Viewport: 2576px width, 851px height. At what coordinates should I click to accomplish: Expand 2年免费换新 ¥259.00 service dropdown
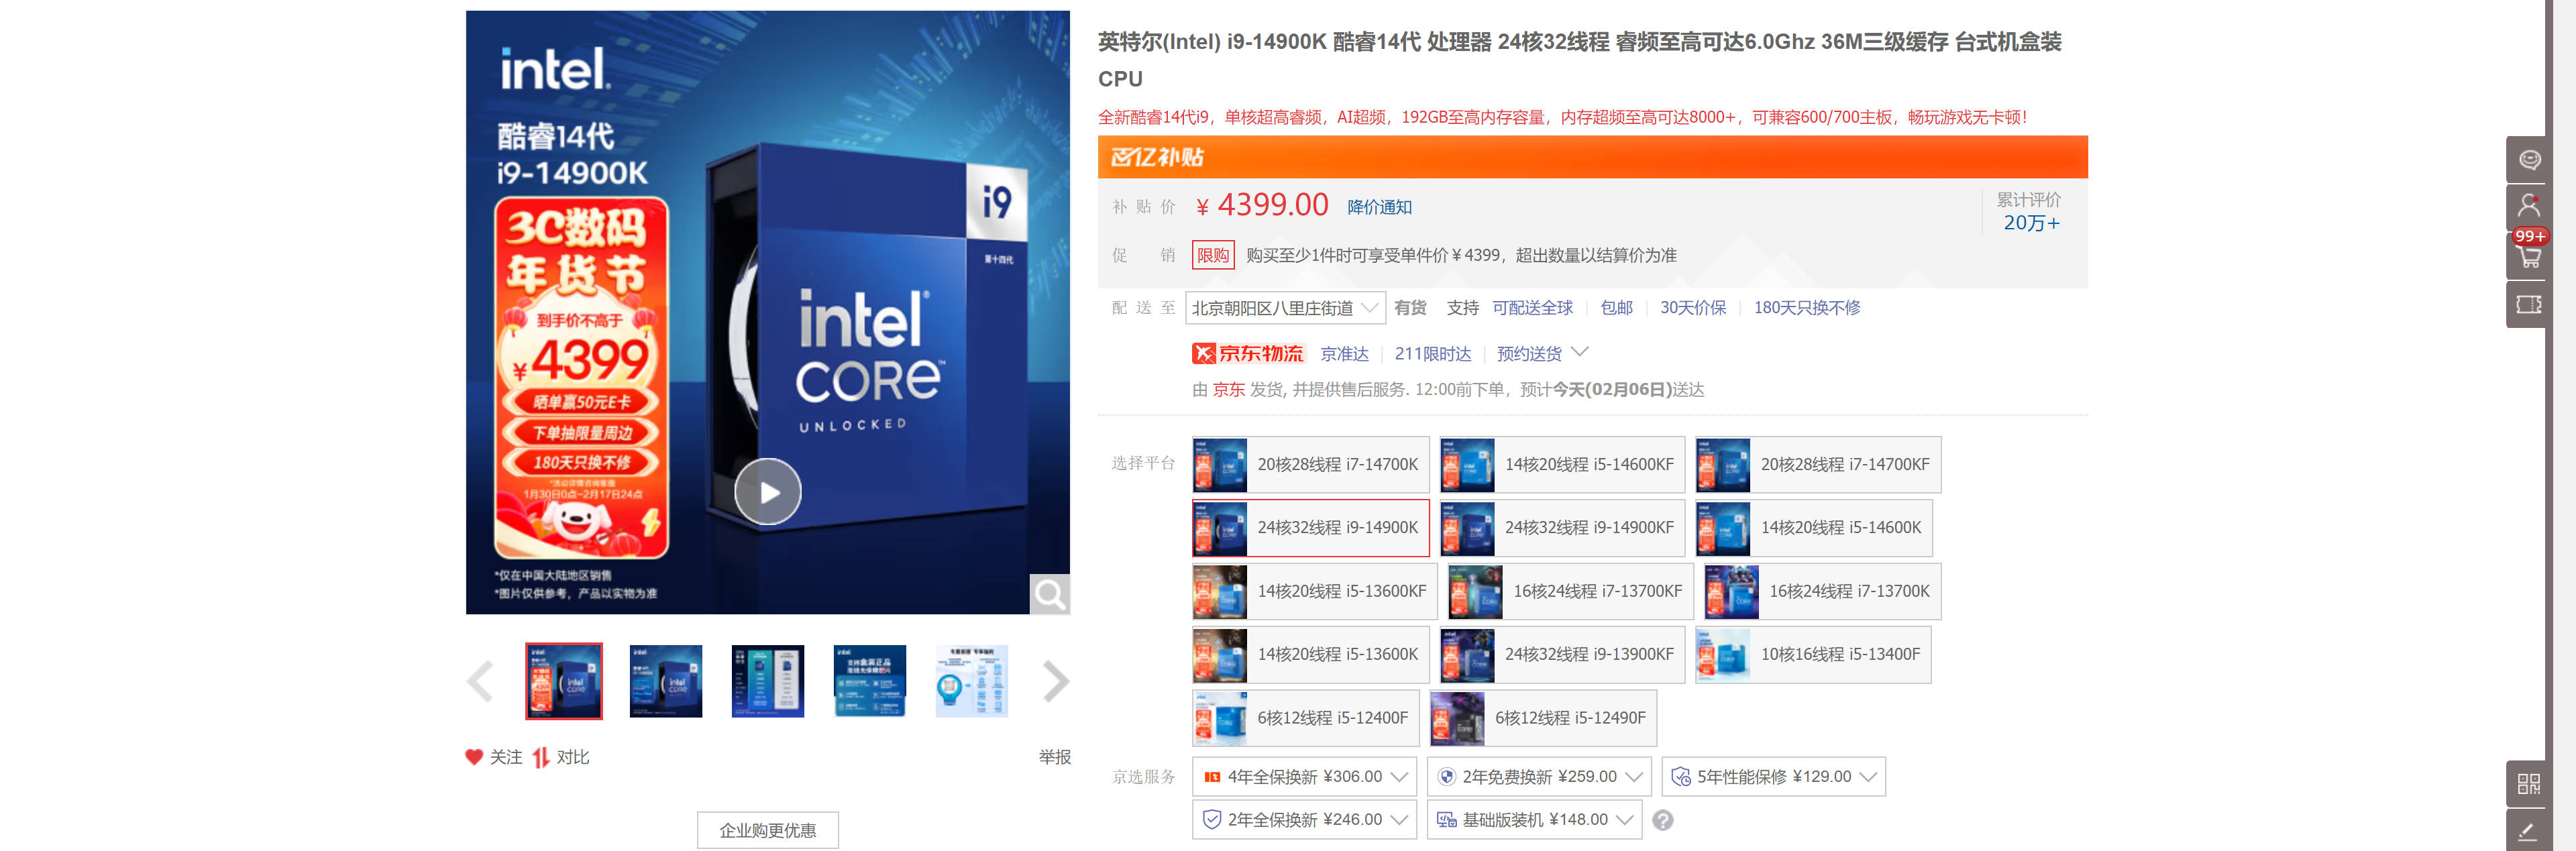click(x=1539, y=777)
